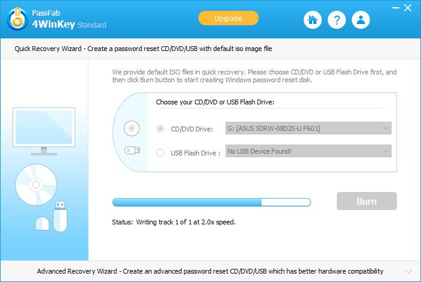Close the 4WinKey window
Screen dimensions: 421x282
[408, 8]
